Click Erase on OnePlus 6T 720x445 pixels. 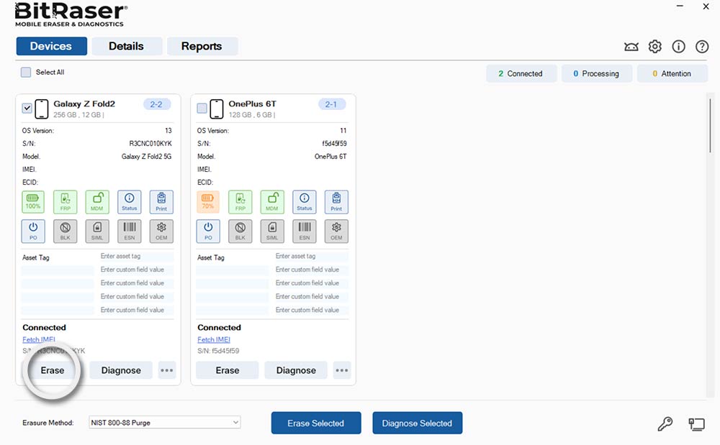point(228,370)
